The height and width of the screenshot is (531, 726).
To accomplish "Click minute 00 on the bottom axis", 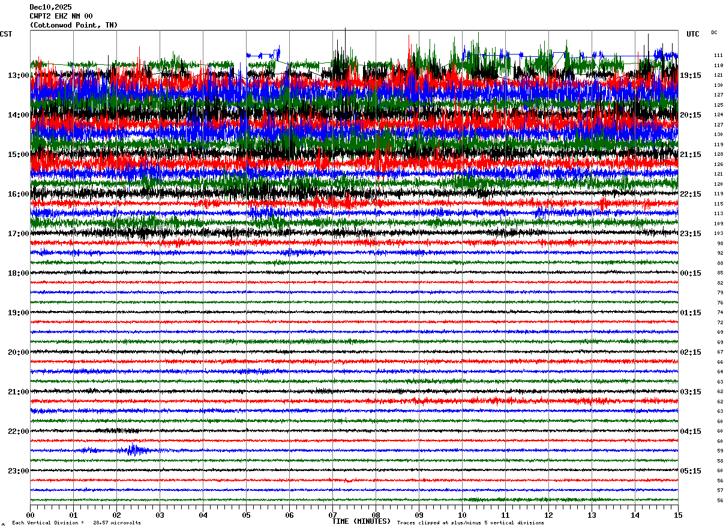I will point(30,515).
